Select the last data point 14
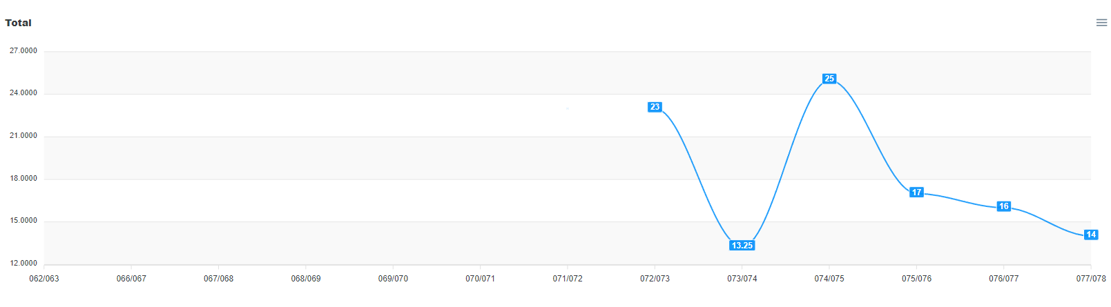1111x307 pixels. point(1091,235)
